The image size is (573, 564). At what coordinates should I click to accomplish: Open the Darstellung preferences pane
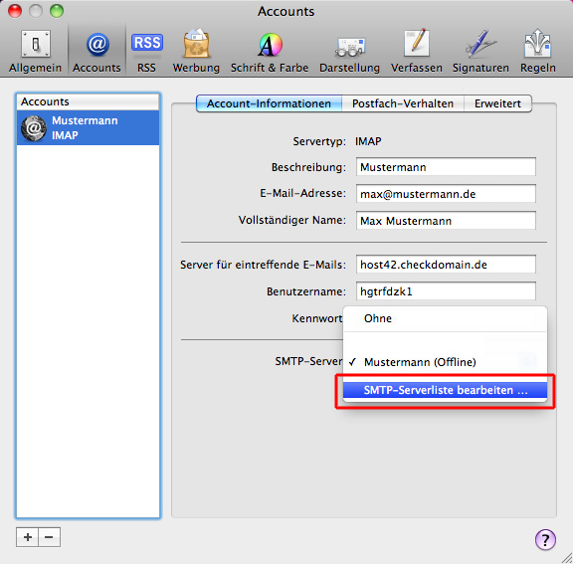[350, 52]
